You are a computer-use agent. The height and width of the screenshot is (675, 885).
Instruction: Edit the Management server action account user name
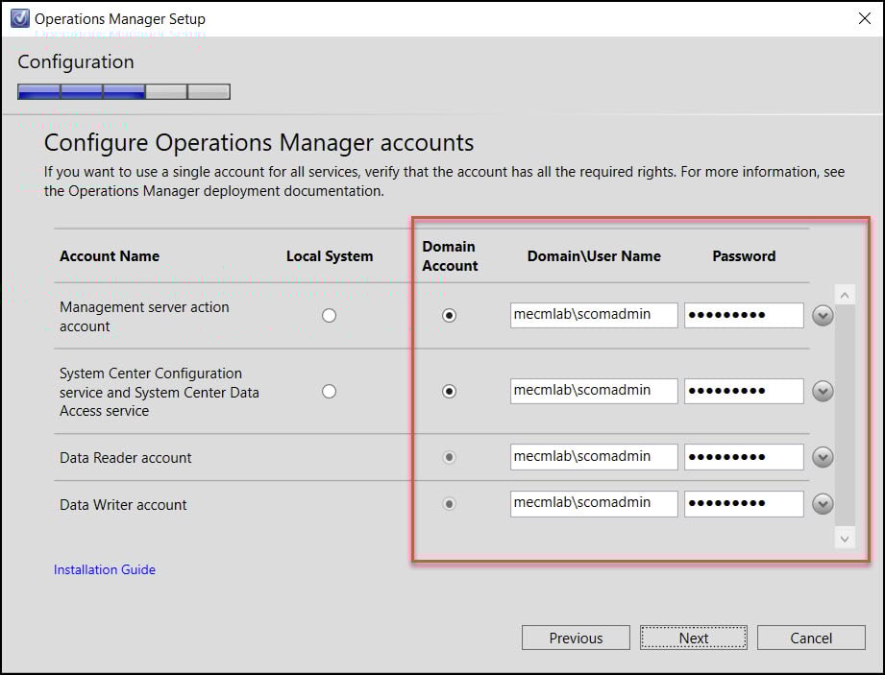click(594, 315)
